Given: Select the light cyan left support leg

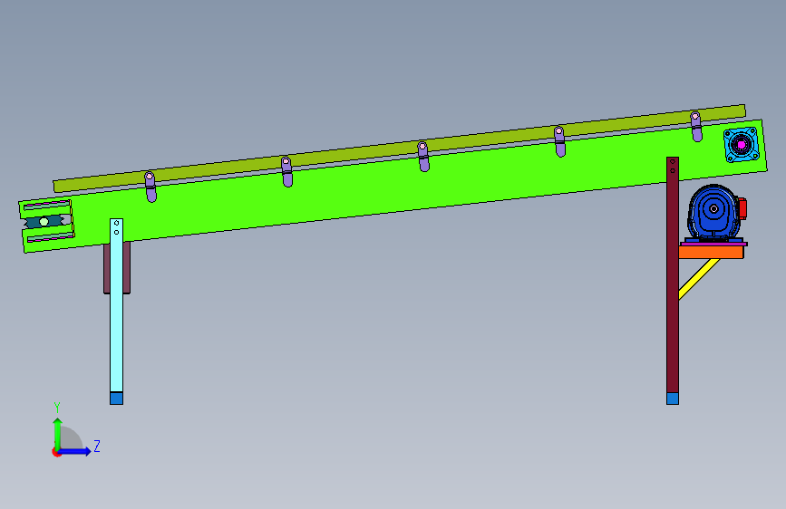Looking at the screenshot, I should tap(116, 305).
